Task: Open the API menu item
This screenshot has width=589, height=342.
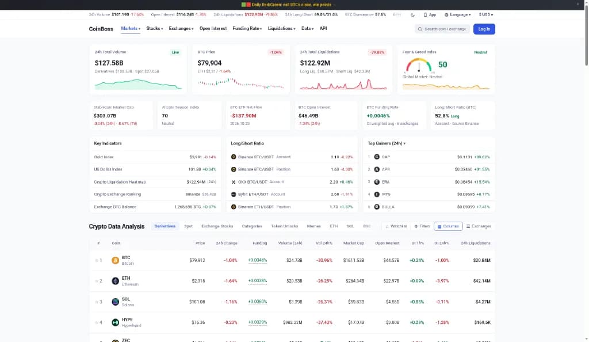Action: click(x=323, y=29)
